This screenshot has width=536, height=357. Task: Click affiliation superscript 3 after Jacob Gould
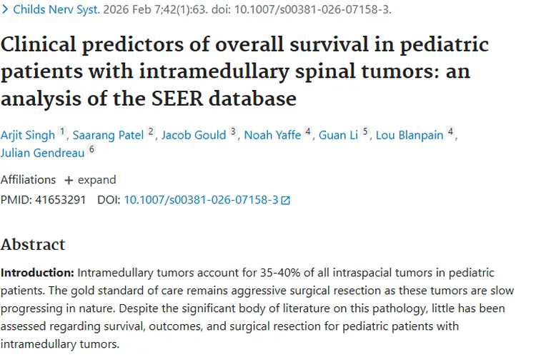click(233, 132)
